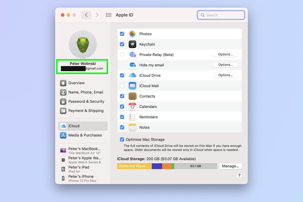Image resolution: width=303 pixels, height=202 pixels.
Task: Disable the Notes checkbox
Action: [x=122, y=127]
